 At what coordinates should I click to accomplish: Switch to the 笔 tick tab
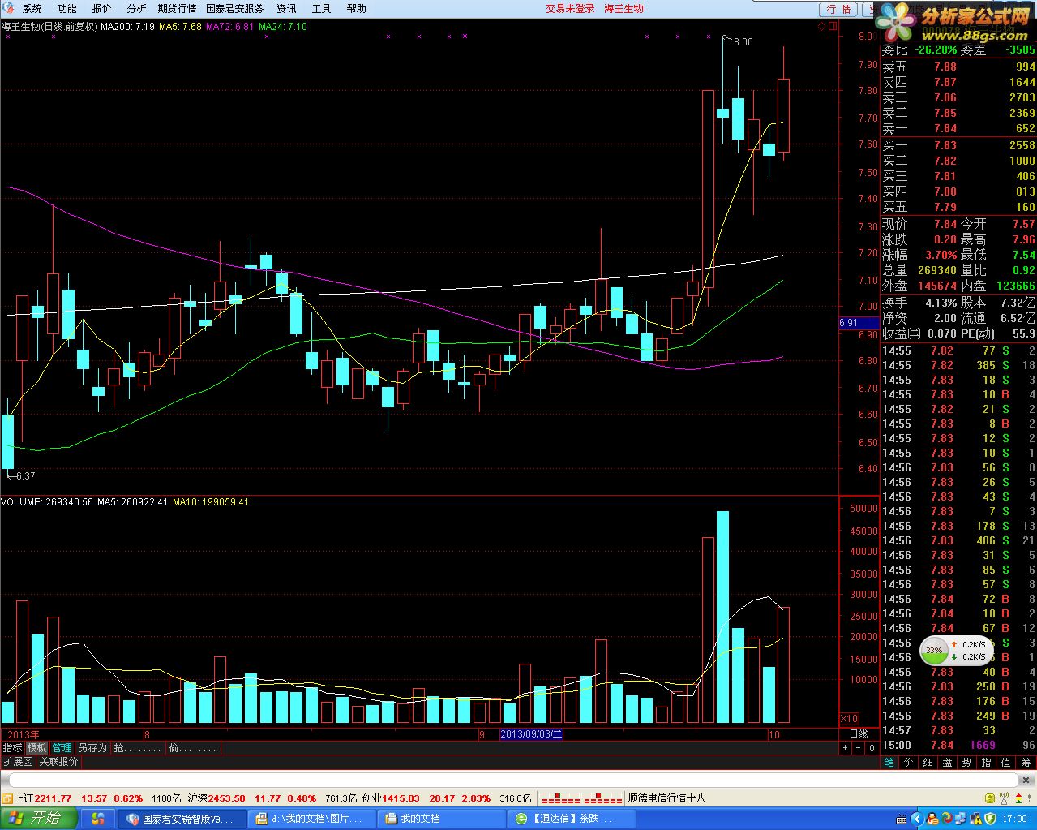pos(889,763)
